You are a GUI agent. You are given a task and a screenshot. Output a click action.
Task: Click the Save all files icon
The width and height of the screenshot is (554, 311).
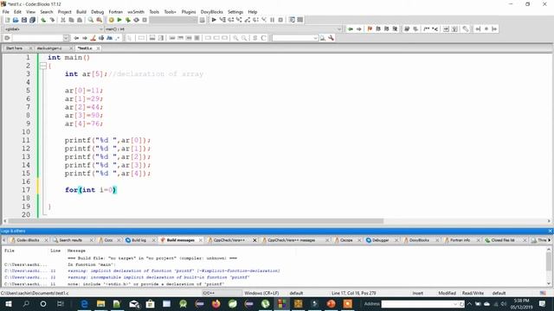(33, 20)
